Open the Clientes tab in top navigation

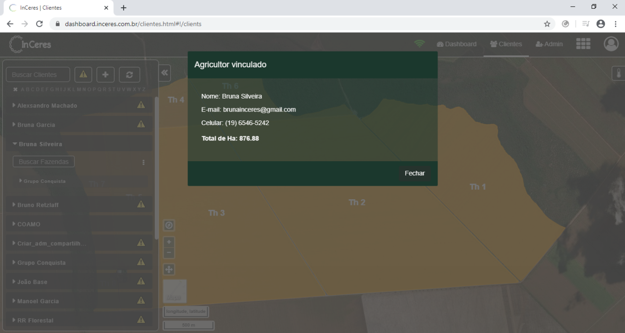[506, 44]
